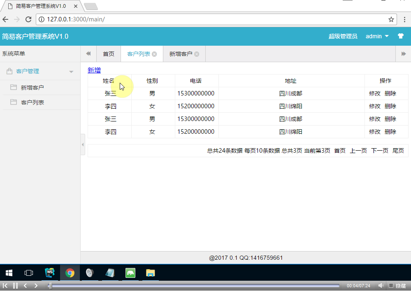Open the admin account dropdown

click(x=376, y=36)
